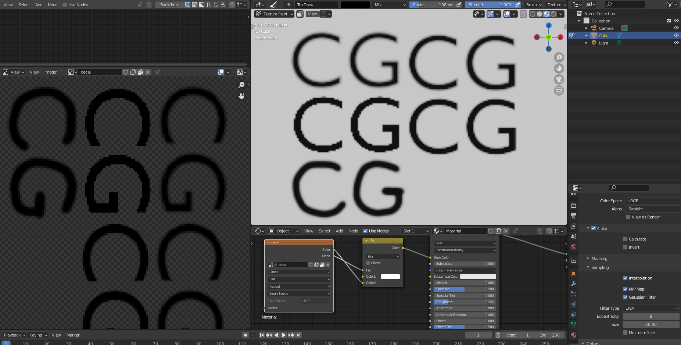Click the current frame number field

[478, 335]
